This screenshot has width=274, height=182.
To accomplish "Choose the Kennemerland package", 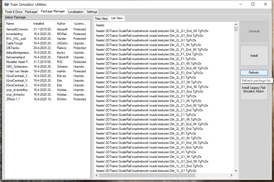I will click(x=15, y=57).
